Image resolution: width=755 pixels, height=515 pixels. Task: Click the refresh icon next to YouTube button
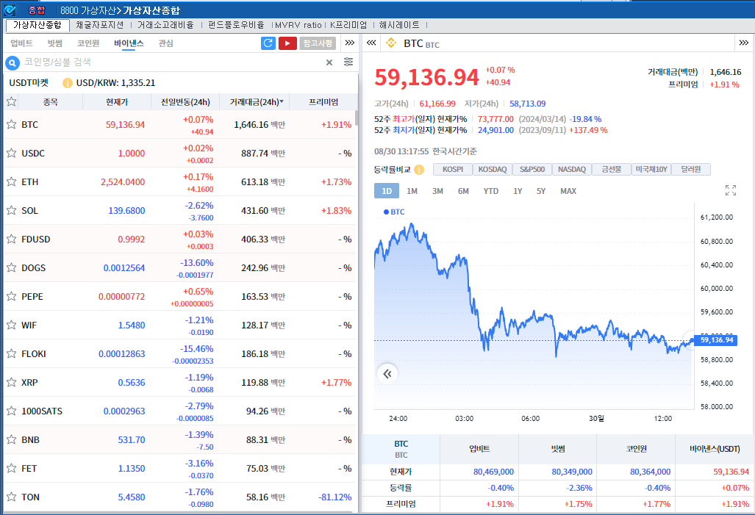click(x=268, y=43)
